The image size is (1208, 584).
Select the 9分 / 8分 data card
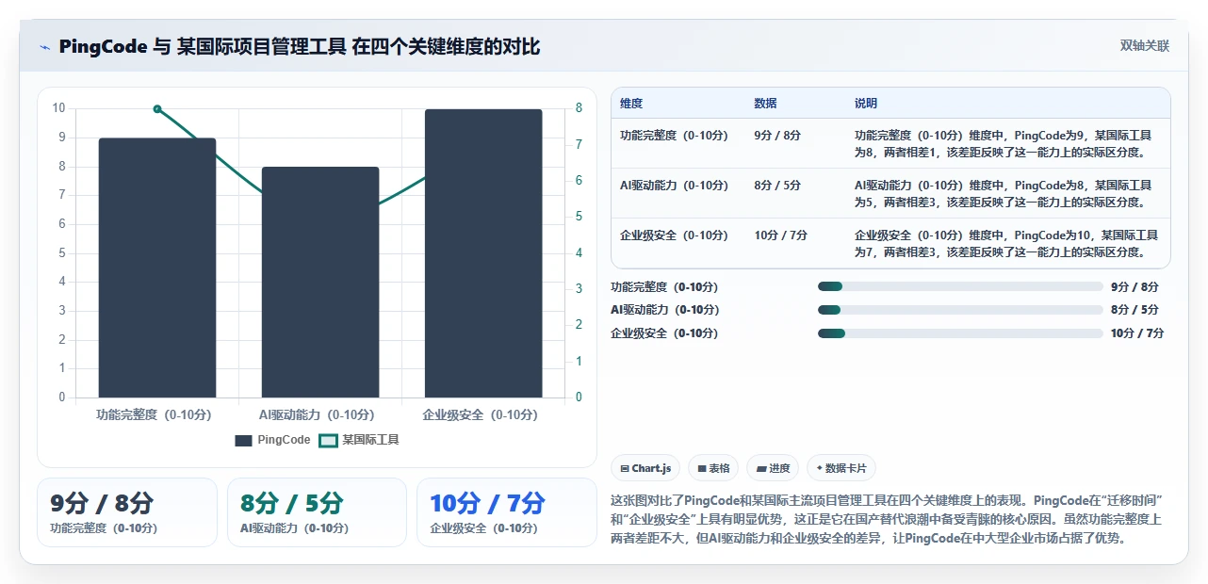click(127, 512)
